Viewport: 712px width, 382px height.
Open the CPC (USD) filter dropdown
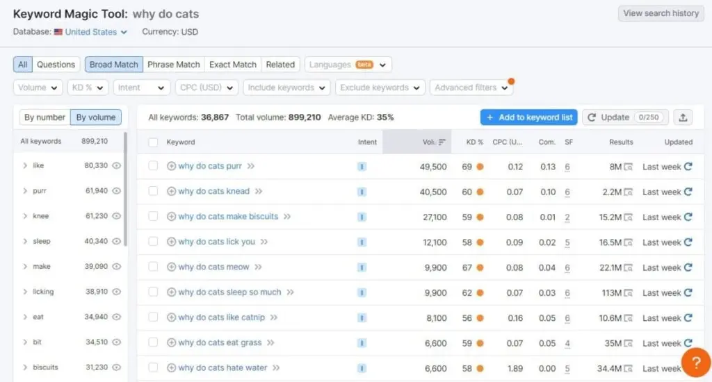(207, 88)
